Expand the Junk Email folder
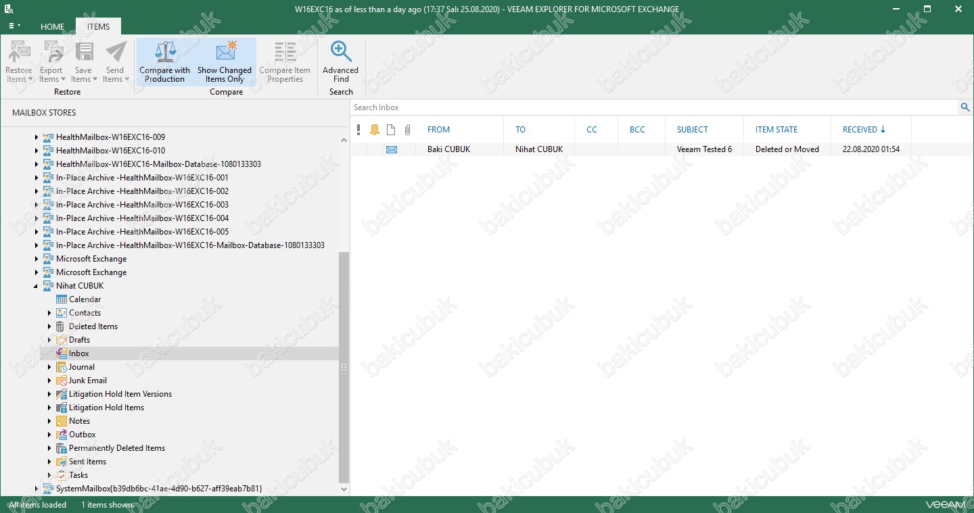Image resolution: width=974 pixels, height=513 pixels. click(49, 381)
